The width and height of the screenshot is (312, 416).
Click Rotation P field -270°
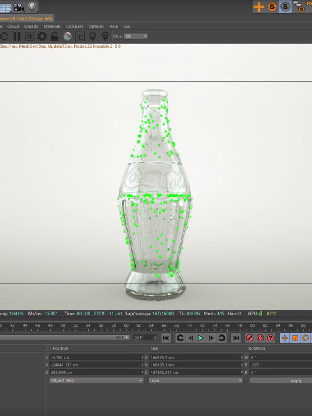tap(280, 365)
